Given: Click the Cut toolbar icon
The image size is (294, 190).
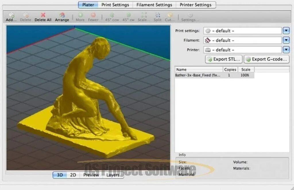Looking at the screenshot, I should coord(170,15).
